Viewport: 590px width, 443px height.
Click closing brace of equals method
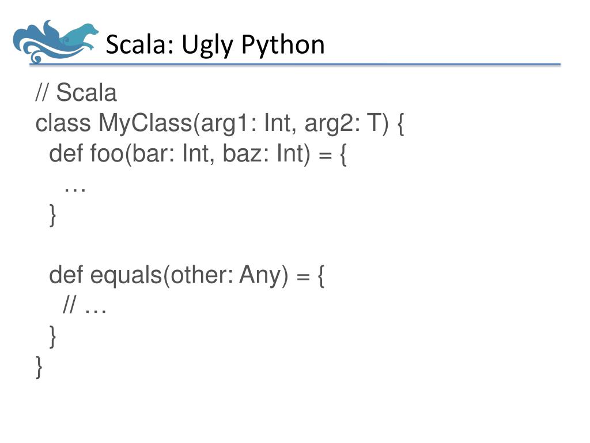pos(52,337)
